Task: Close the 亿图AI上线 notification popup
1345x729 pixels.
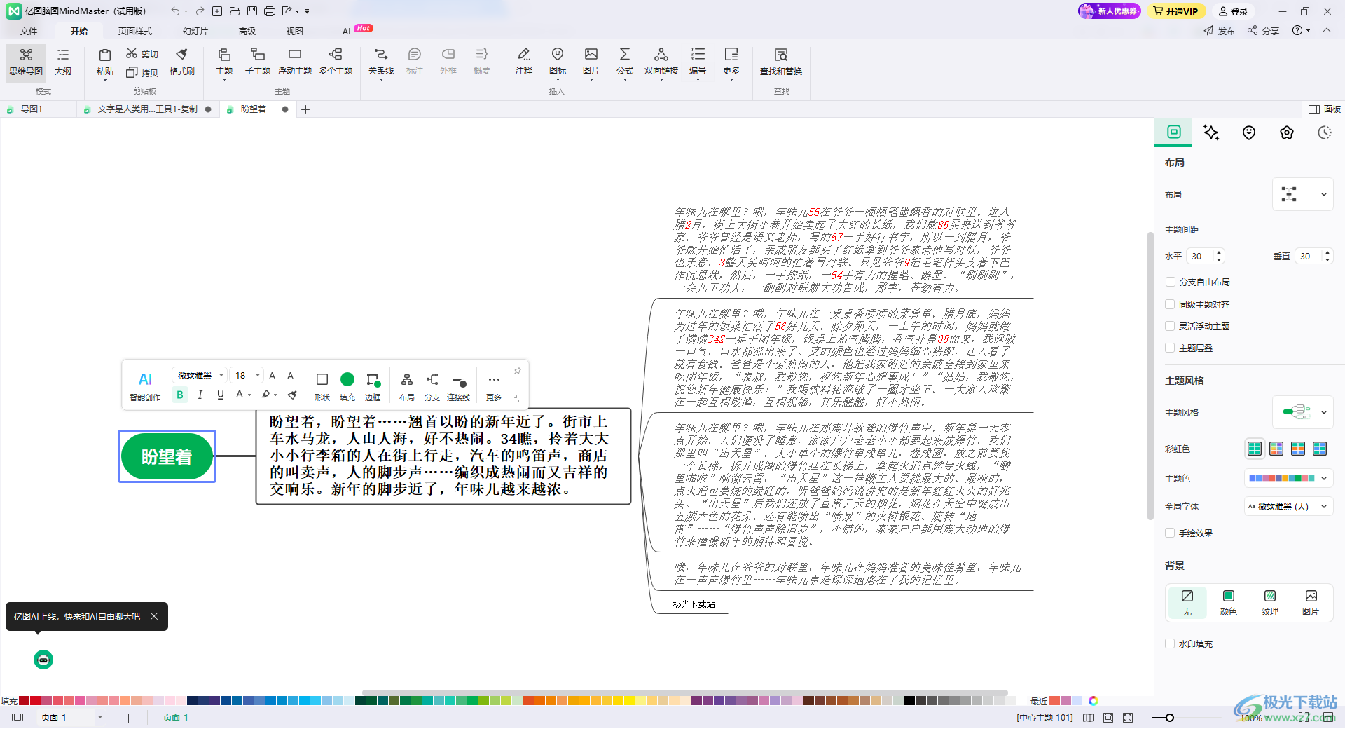Action: [x=154, y=616]
